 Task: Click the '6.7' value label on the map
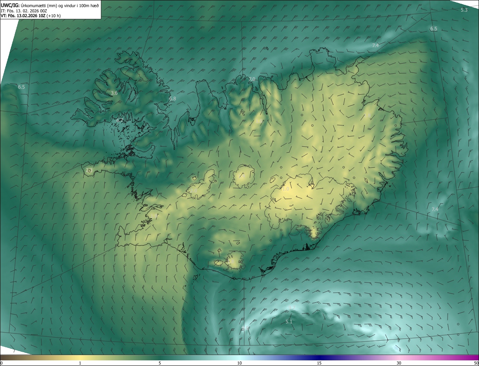[x=119, y=121]
